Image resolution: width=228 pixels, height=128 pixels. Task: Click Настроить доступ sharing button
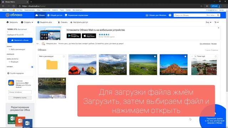[x=79, y=22]
